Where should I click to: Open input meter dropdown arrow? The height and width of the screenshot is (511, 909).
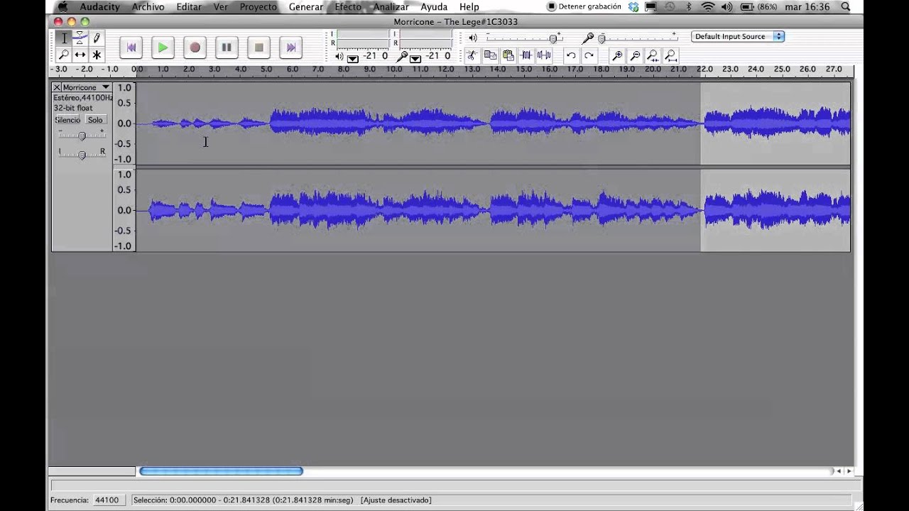pyautogui.click(x=415, y=58)
